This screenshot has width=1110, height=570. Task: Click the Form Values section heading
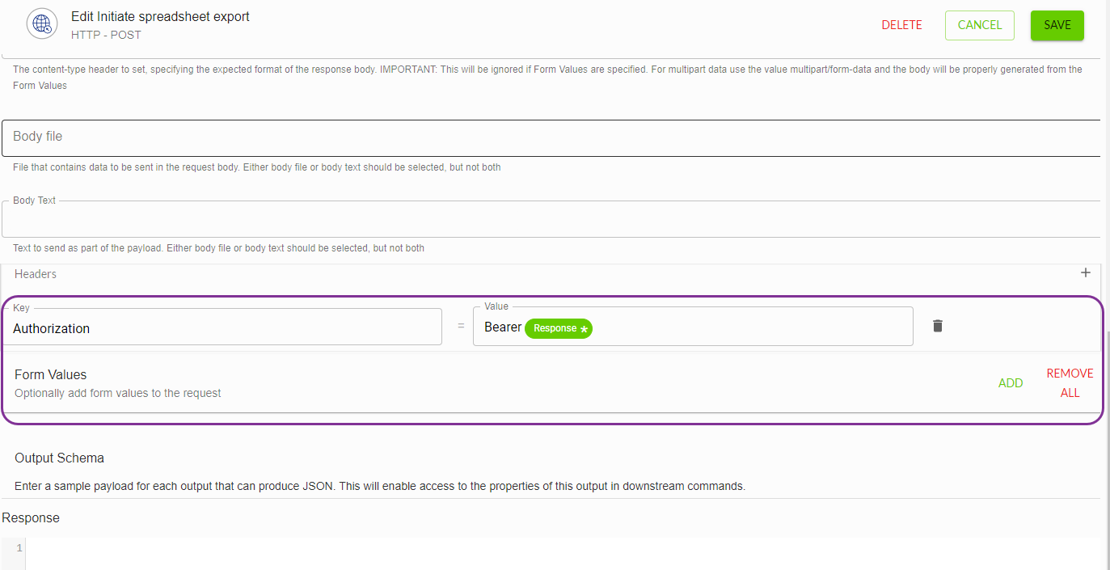click(x=50, y=374)
